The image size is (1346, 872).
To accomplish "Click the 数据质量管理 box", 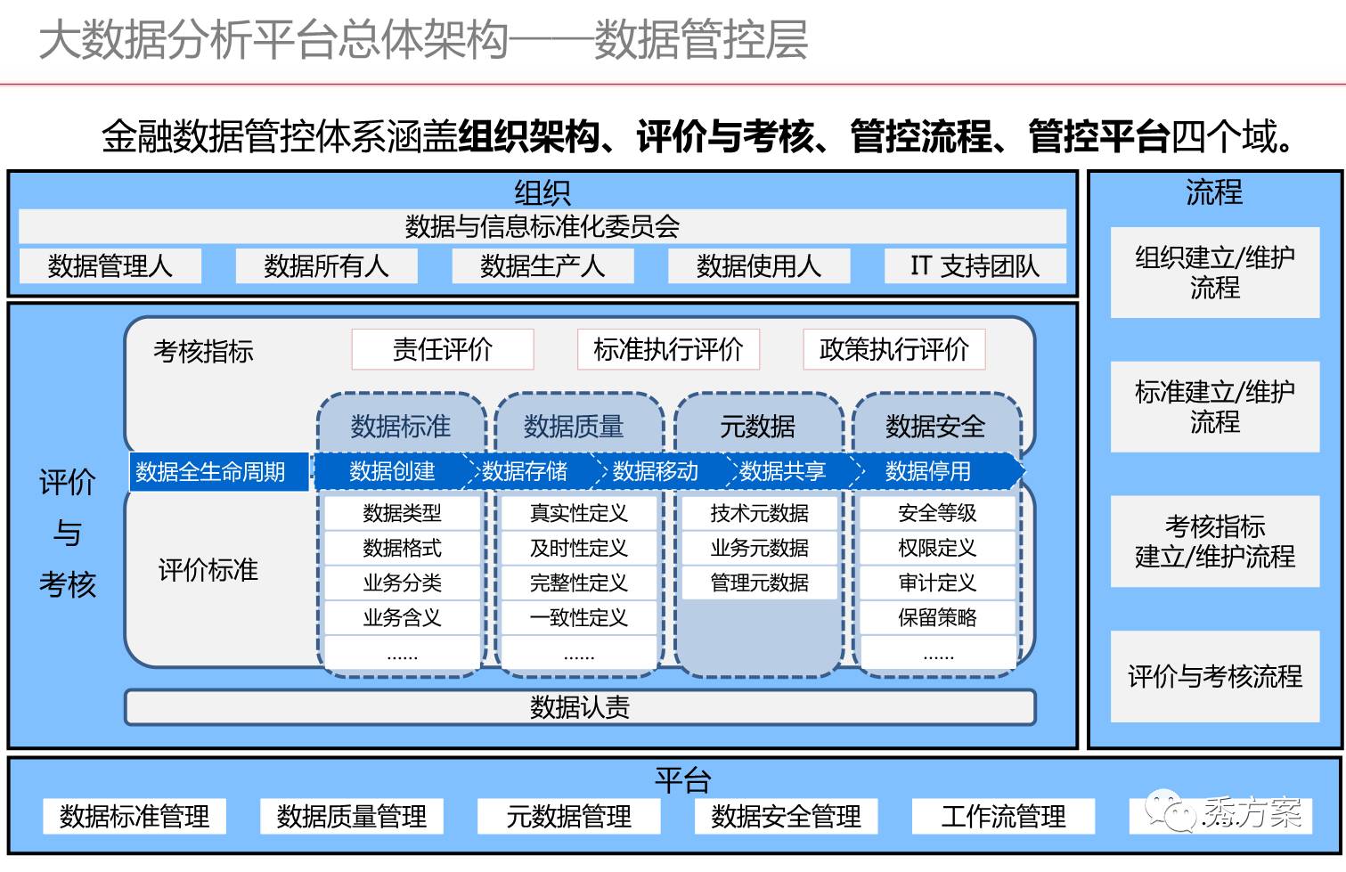I will click(x=352, y=816).
